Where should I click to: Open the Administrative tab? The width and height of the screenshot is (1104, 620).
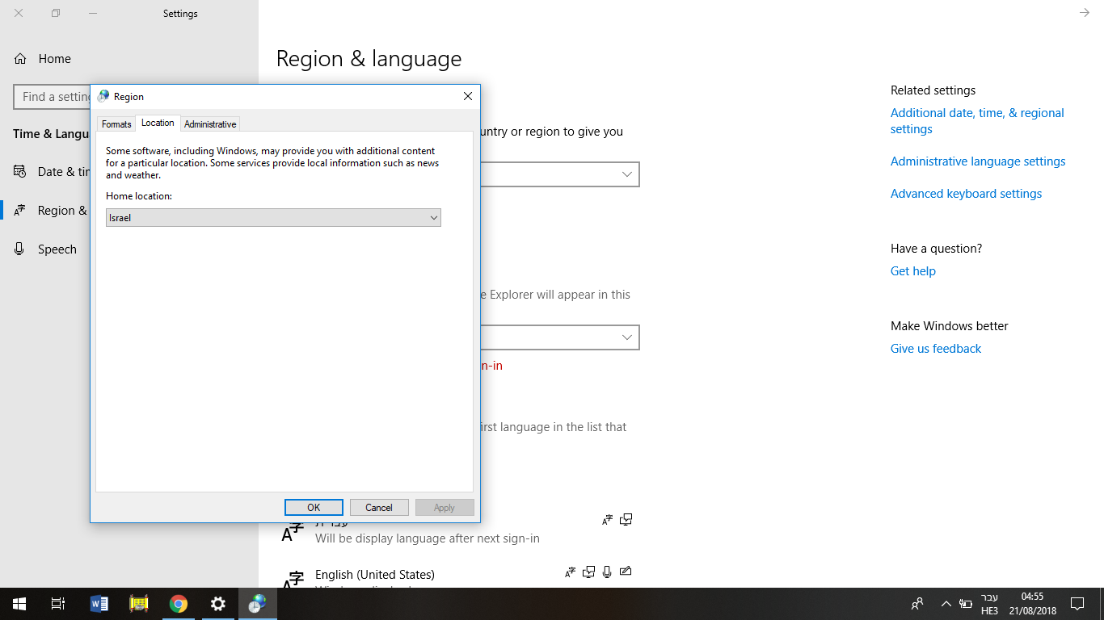pyautogui.click(x=210, y=124)
